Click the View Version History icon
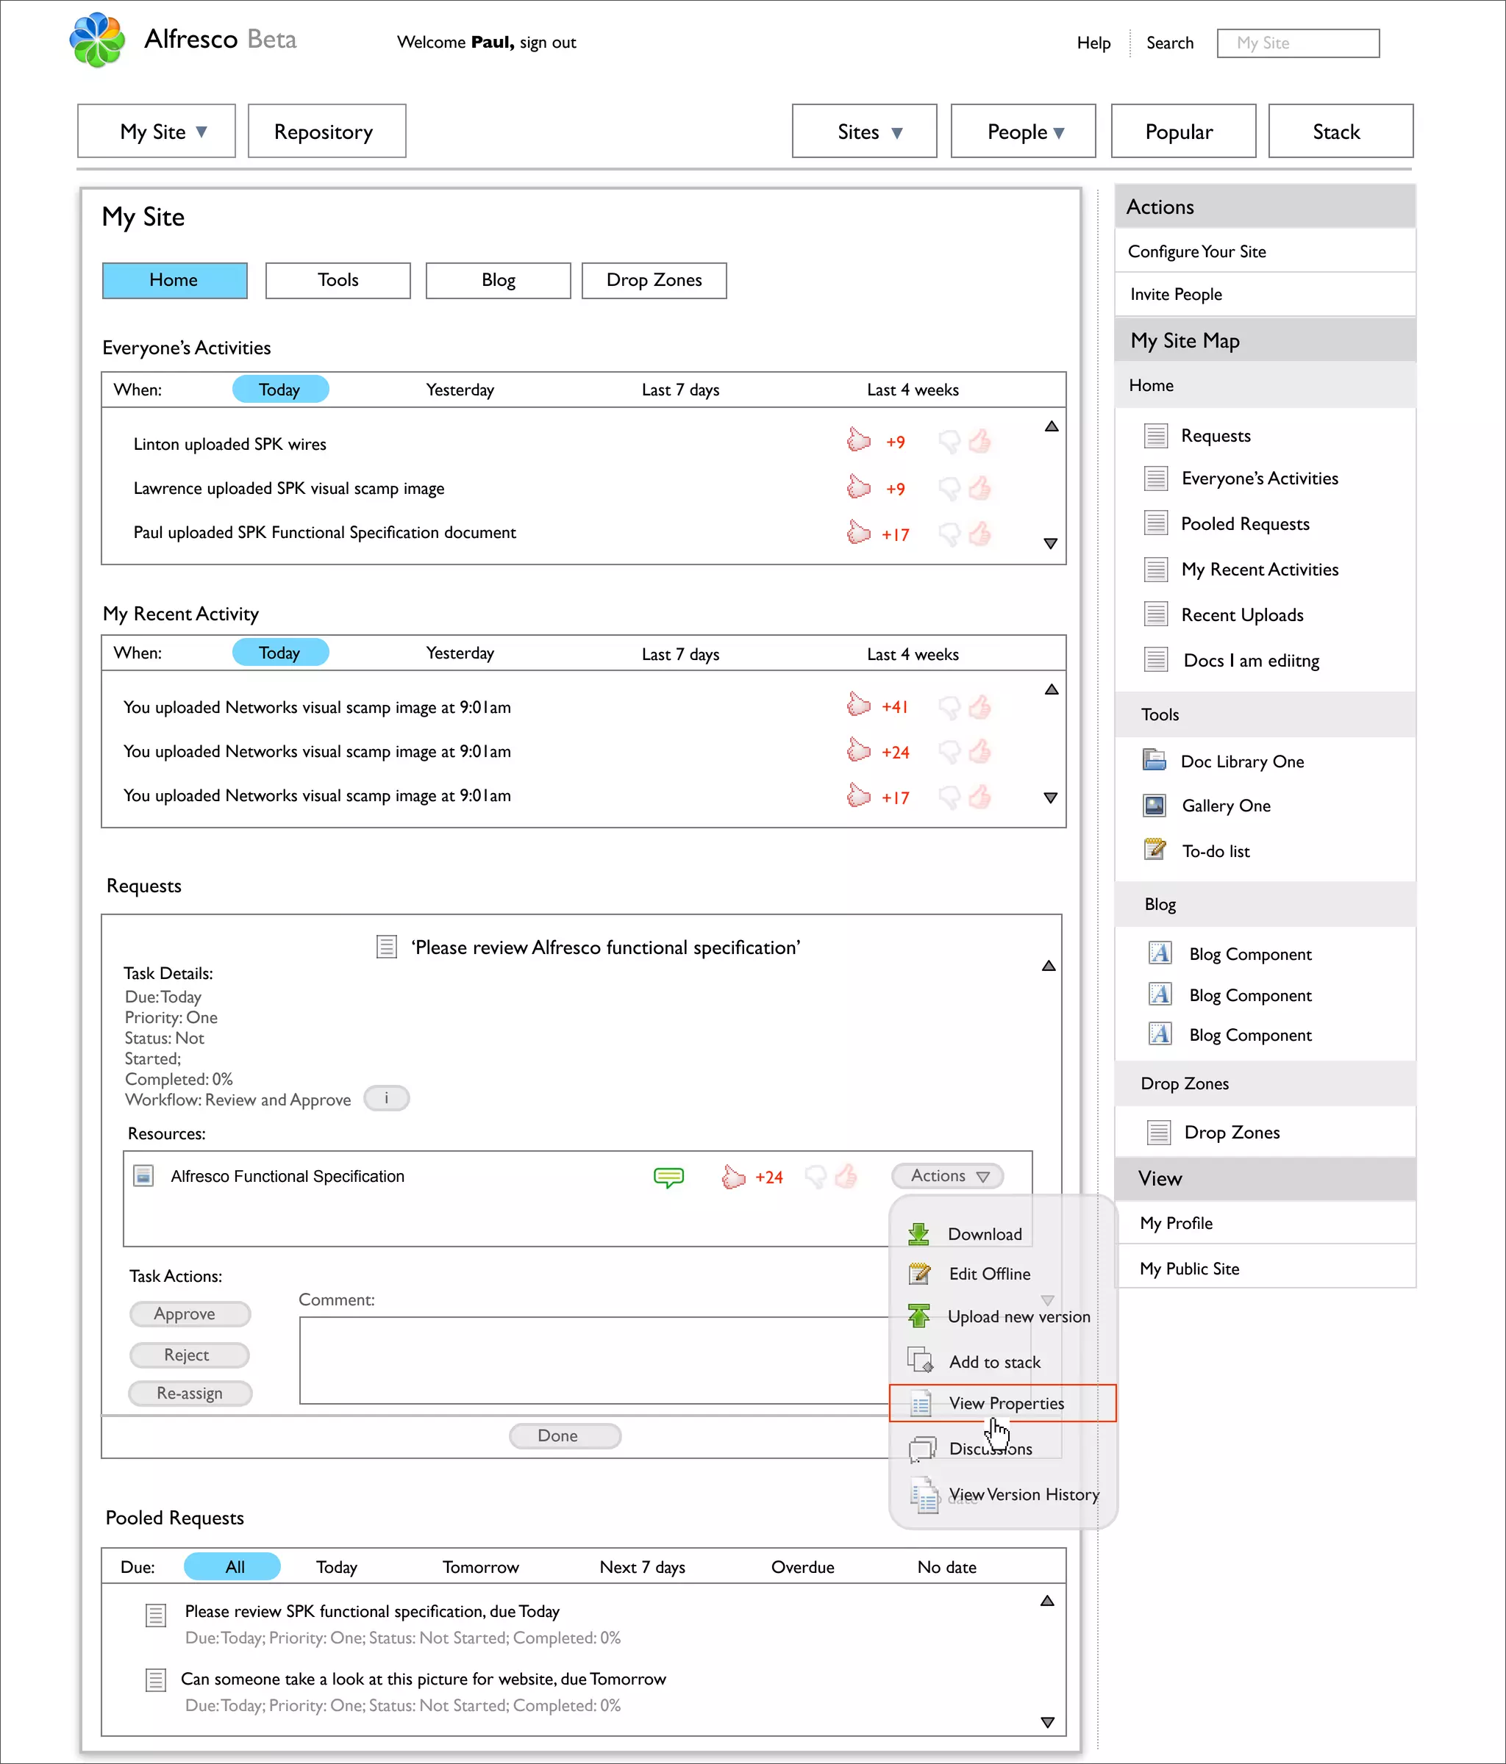1506x1764 pixels. click(924, 1496)
